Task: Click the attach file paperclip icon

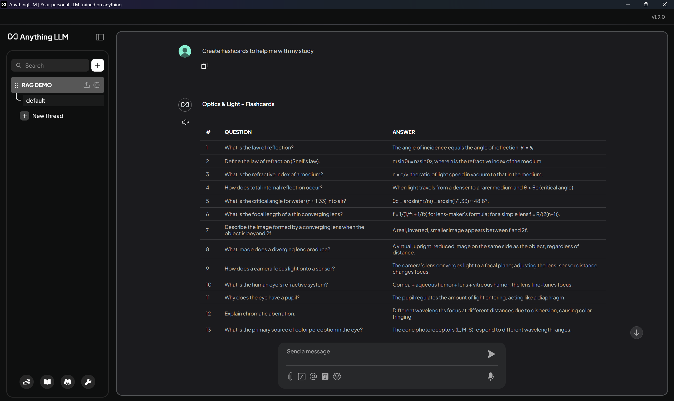Action: click(x=290, y=377)
